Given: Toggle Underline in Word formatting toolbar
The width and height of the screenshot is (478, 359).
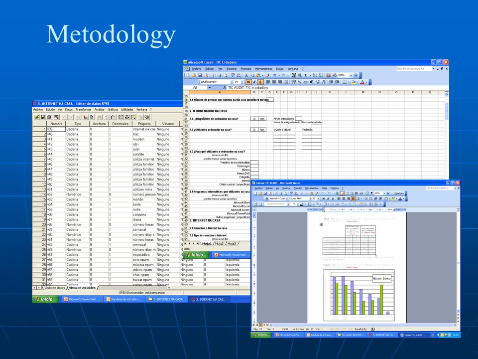Looking at the screenshot, I should tap(333, 199).
